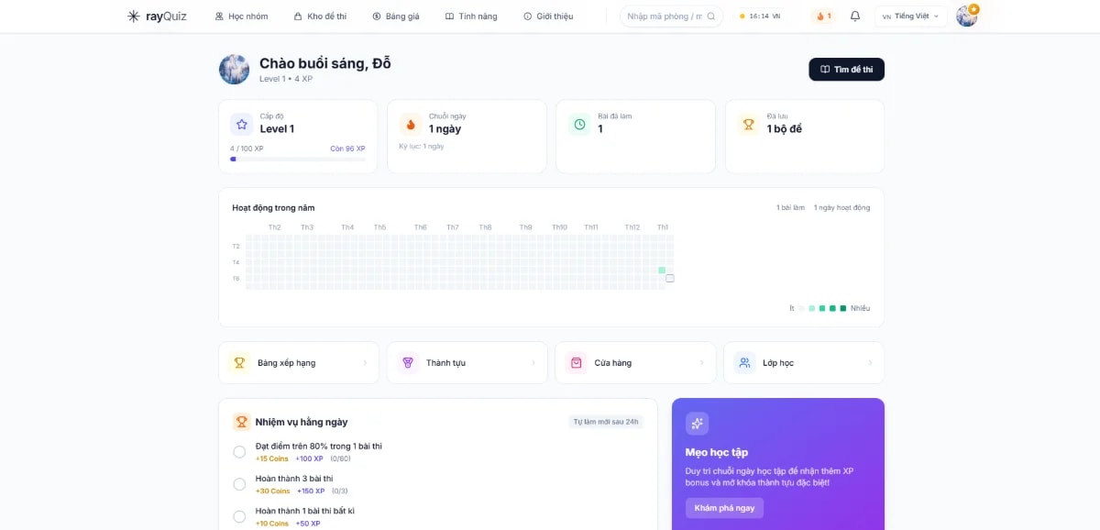Click the rayQuiz logo icon
The width and height of the screenshot is (1100, 530).
136,16
